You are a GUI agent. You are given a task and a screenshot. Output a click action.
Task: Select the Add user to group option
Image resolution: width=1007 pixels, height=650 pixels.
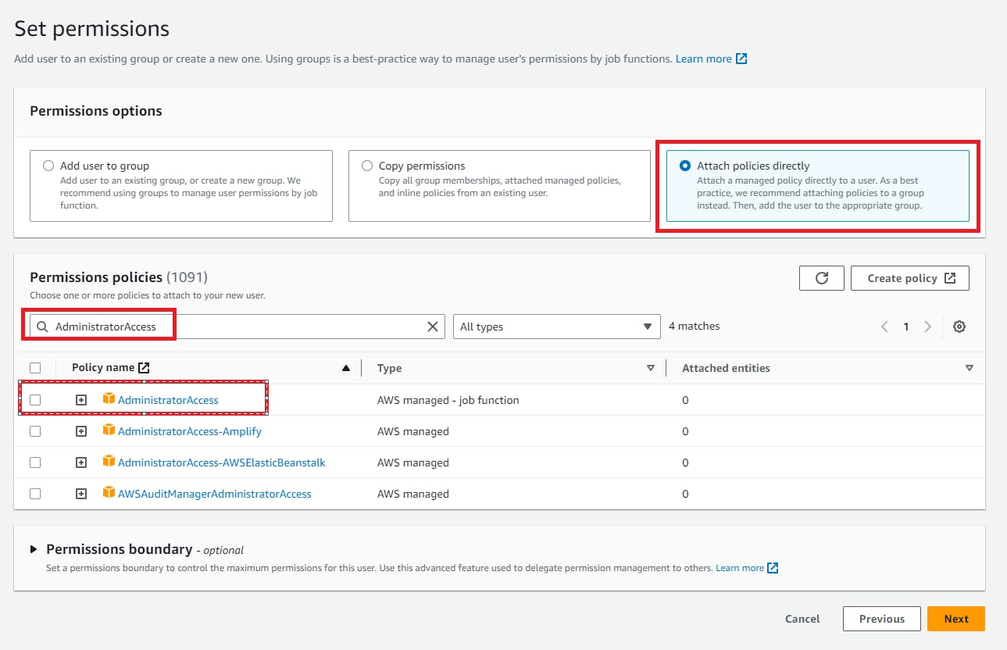(x=49, y=166)
